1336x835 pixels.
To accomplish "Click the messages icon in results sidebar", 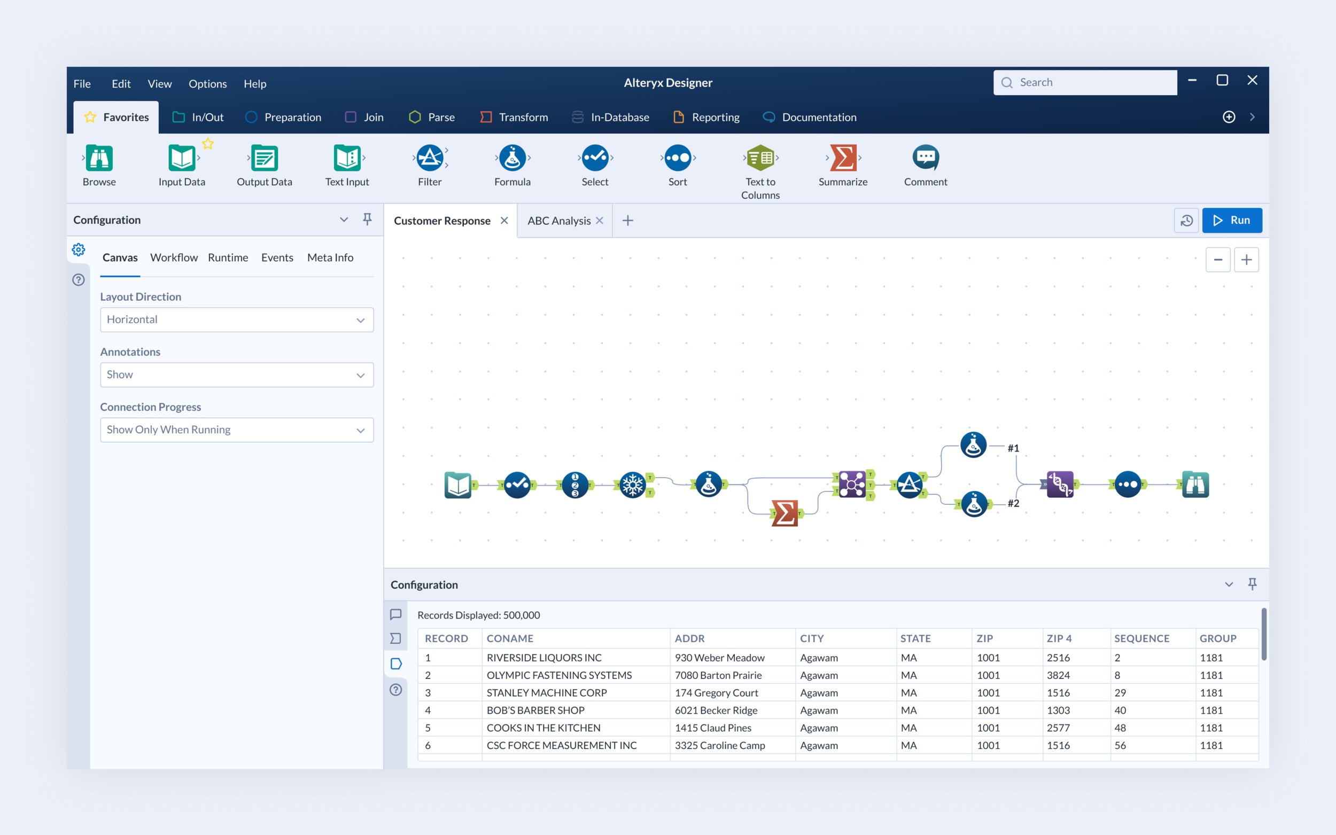I will pyautogui.click(x=396, y=615).
